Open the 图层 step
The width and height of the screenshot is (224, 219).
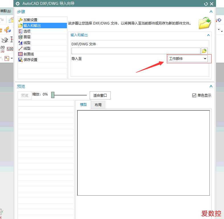[x=42, y=37]
